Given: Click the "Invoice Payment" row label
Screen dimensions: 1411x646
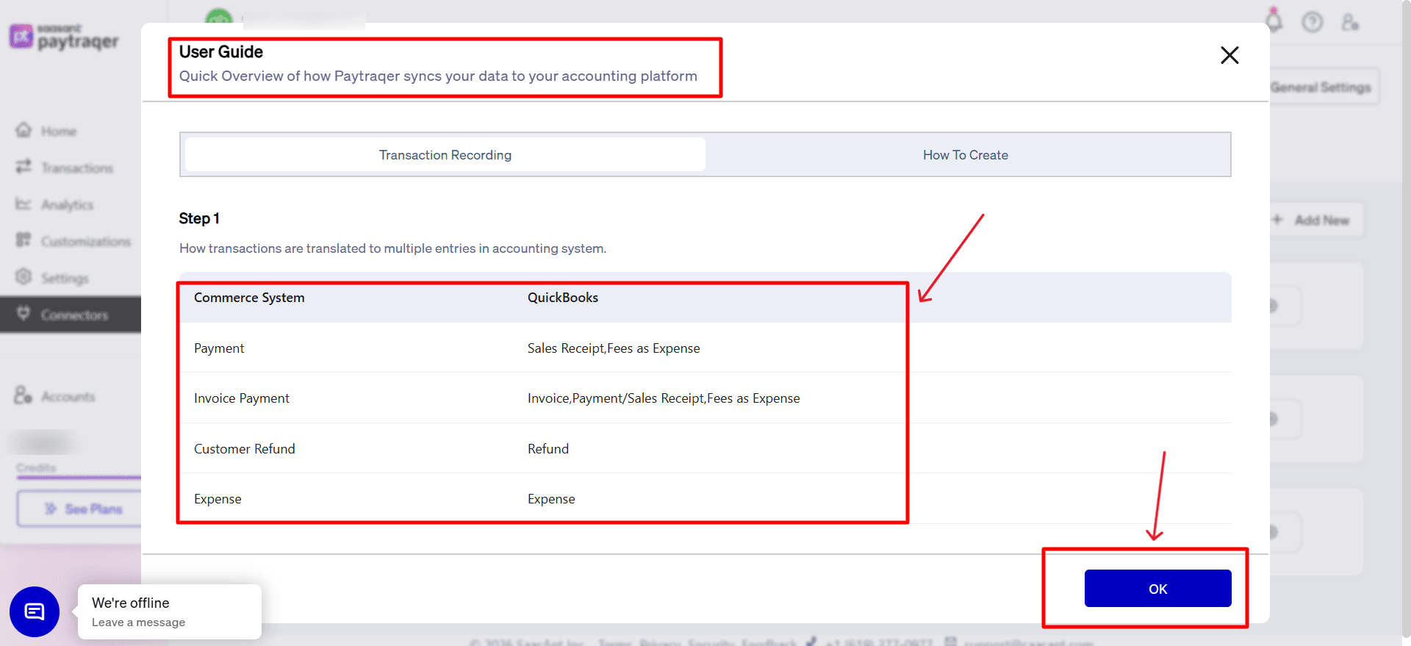Looking at the screenshot, I should coord(242,398).
